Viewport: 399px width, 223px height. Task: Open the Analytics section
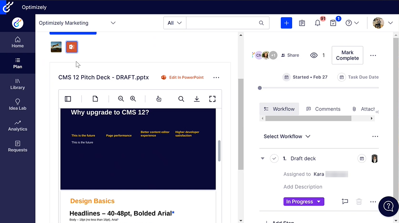pyautogui.click(x=18, y=125)
